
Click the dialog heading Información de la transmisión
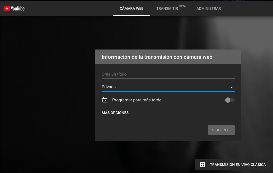[157, 57]
